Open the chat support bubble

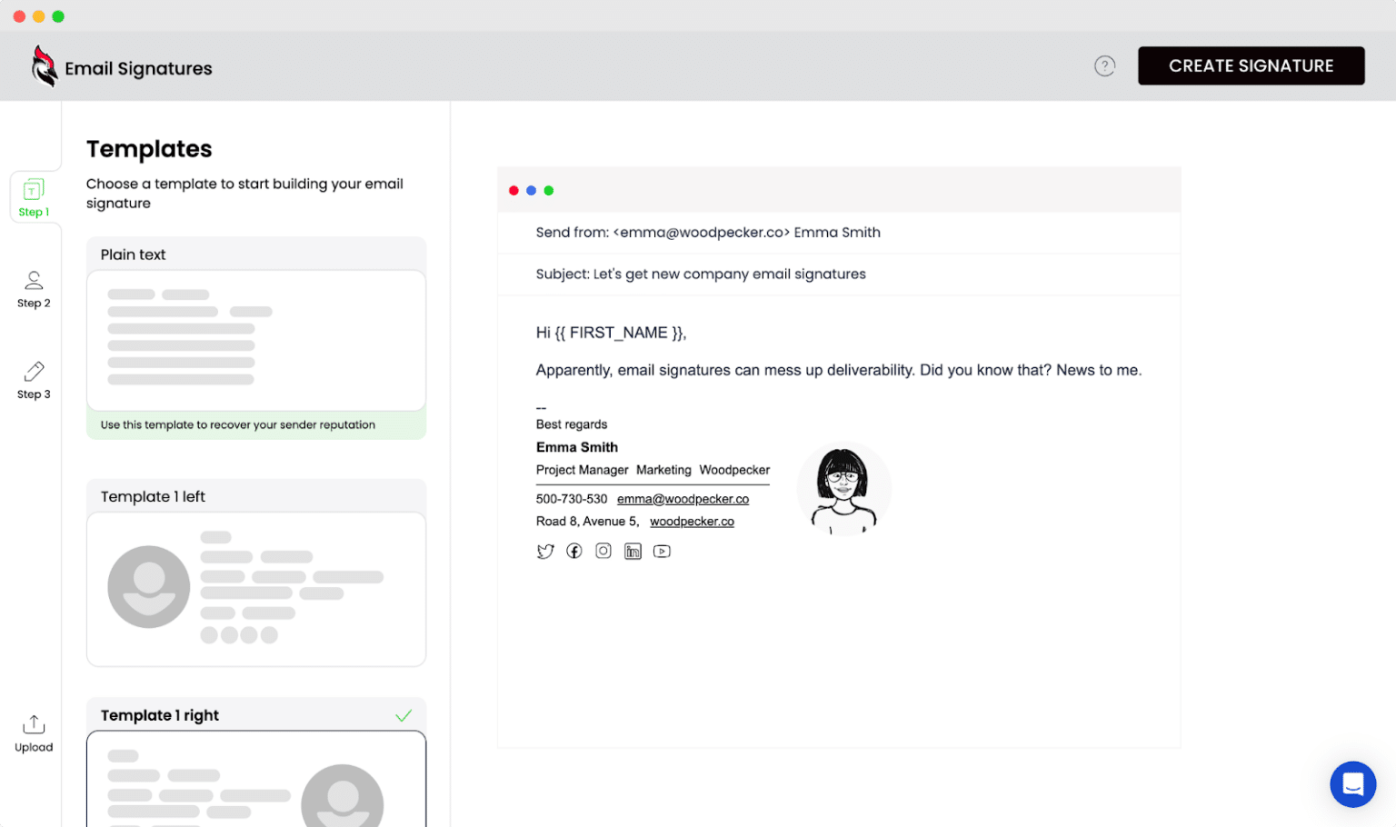pos(1353,784)
